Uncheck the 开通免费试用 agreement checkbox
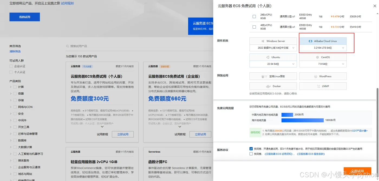 tap(251, 149)
